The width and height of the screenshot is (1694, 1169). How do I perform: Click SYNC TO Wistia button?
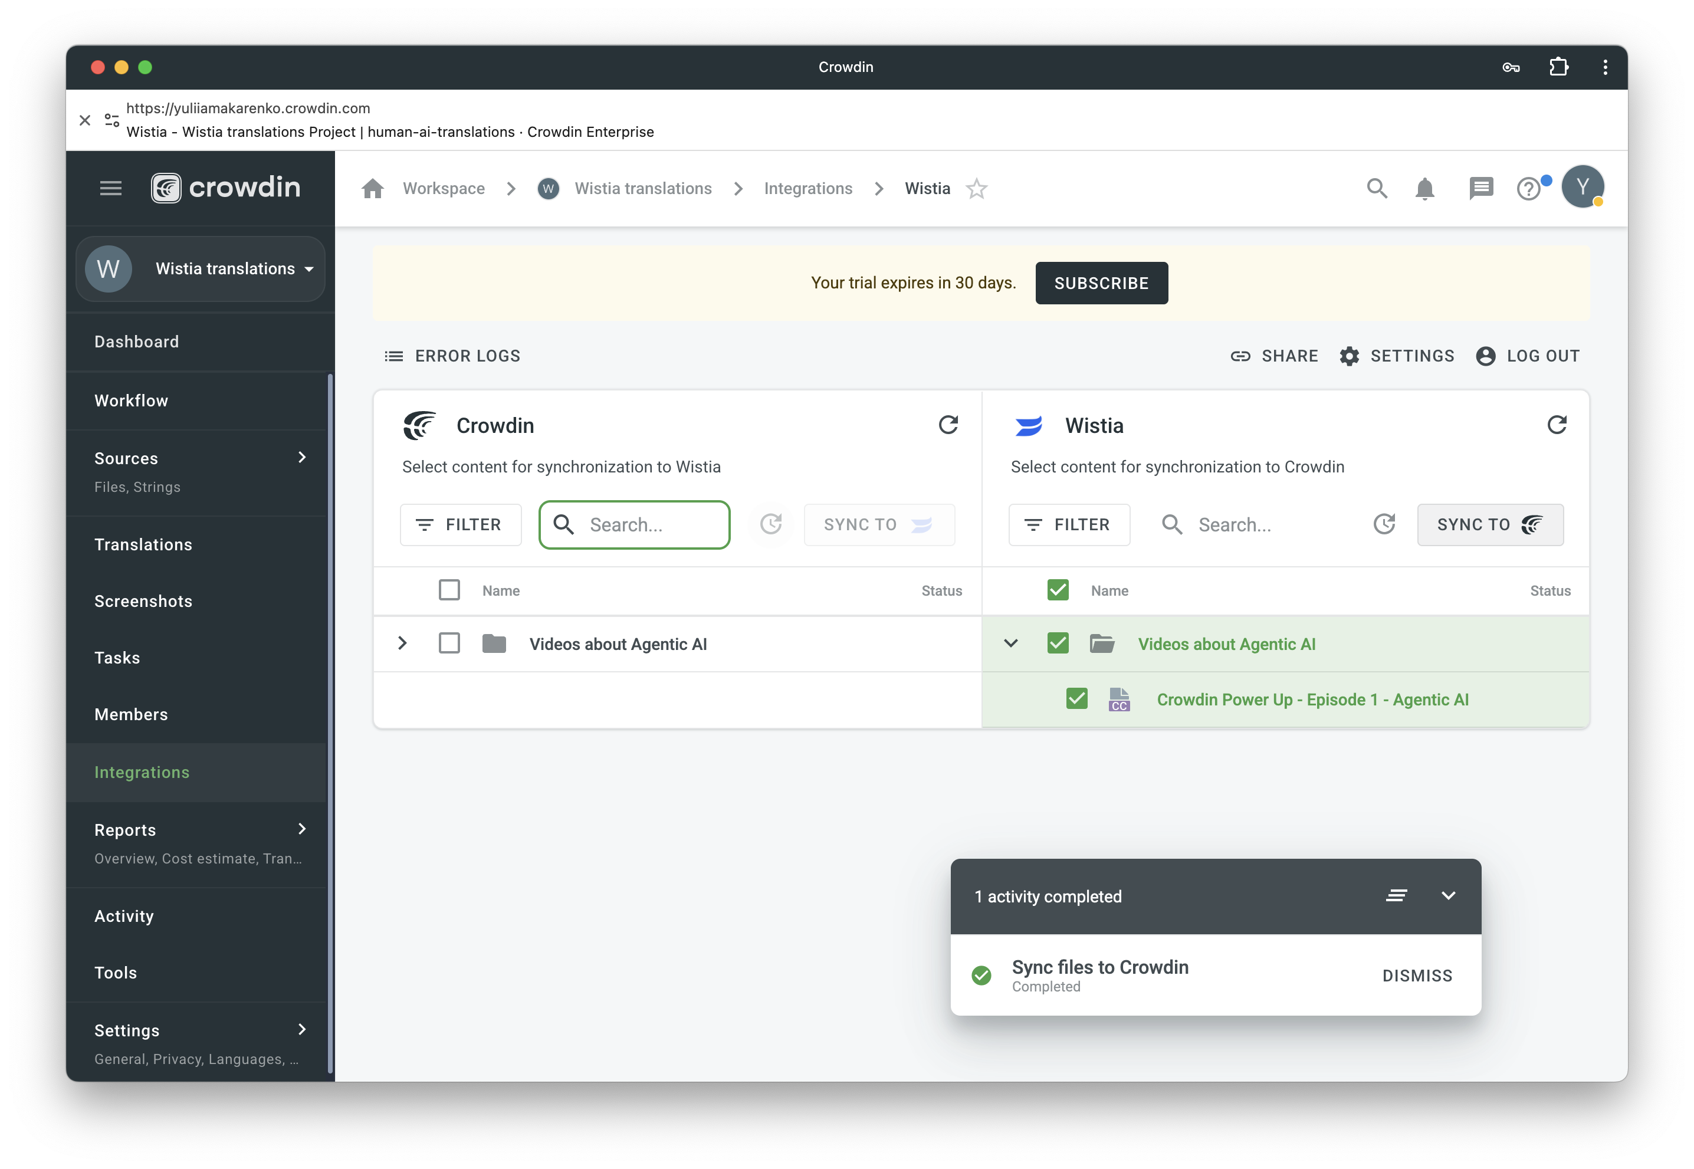pyautogui.click(x=879, y=524)
